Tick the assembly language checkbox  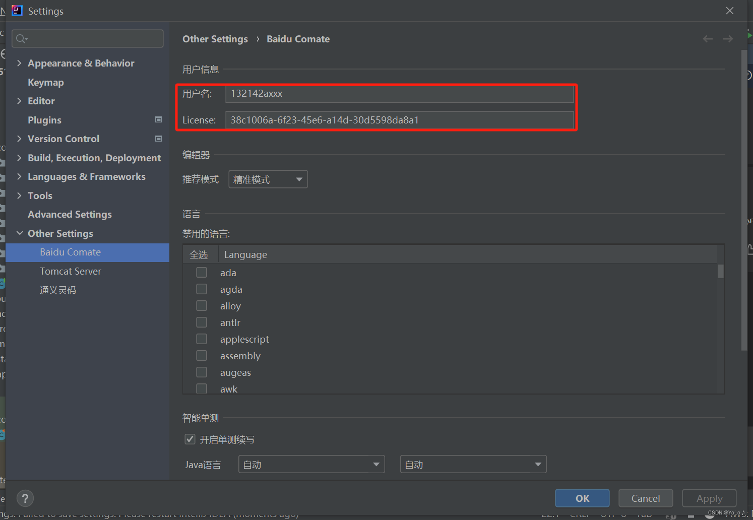click(202, 355)
